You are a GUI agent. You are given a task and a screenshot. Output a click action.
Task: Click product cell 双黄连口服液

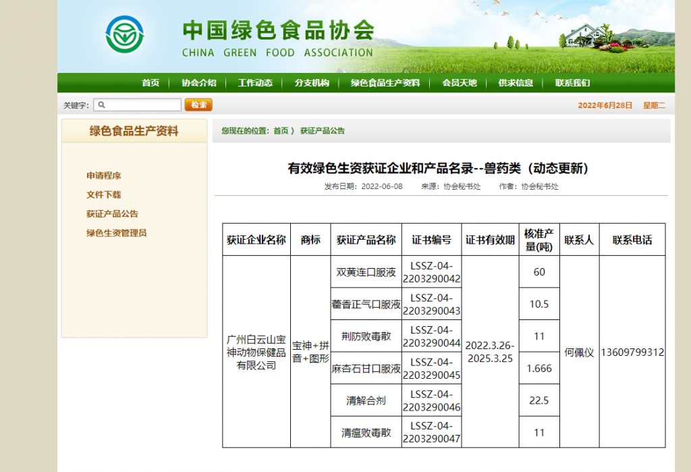(x=366, y=272)
